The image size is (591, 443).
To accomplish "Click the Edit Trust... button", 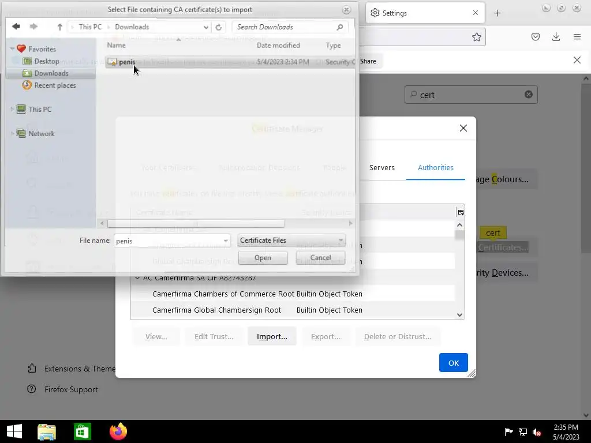I will [214, 336].
